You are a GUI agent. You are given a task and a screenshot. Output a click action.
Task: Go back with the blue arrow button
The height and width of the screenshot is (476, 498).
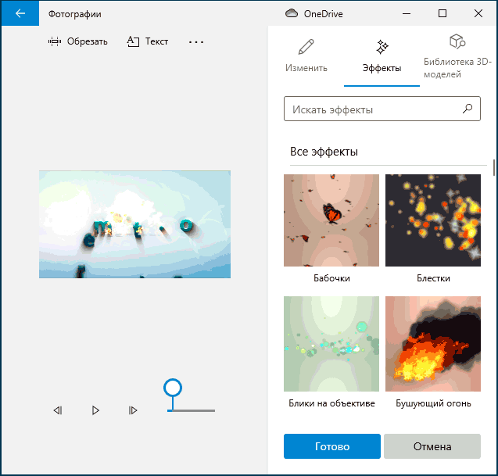point(20,13)
